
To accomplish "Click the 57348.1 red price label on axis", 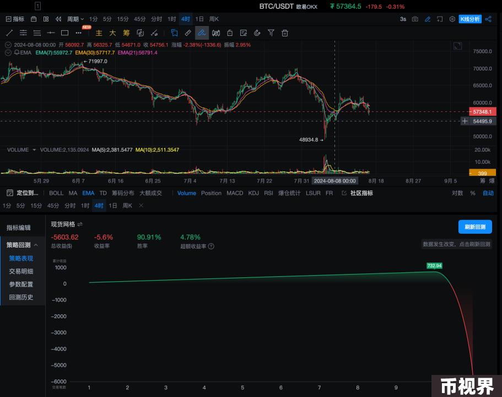I will point(483,111).
